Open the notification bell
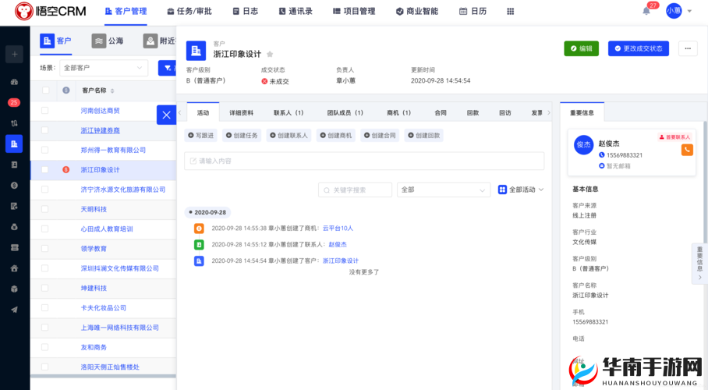 (x=646, y=11)
